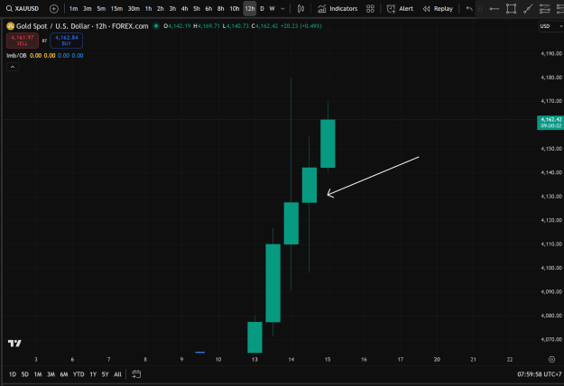
Task: Switch to the 5m timeframe
Action: tap(101, 9)
